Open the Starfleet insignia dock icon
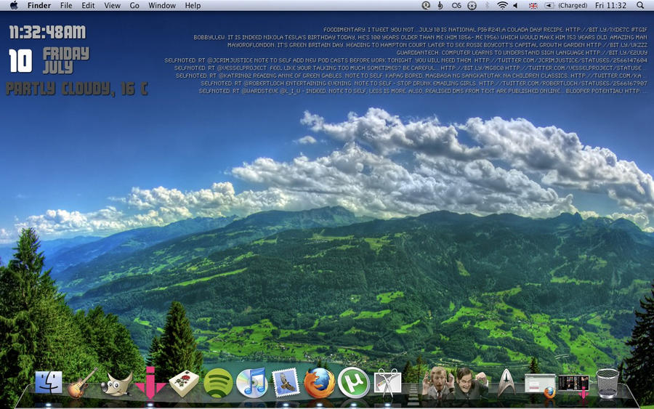This screenshot has height=409, width=654. tap(506, 382)
